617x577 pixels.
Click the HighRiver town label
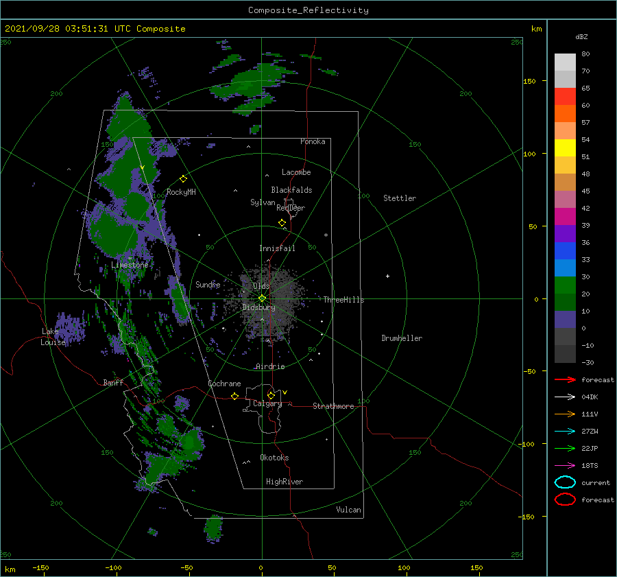(285, 482)
